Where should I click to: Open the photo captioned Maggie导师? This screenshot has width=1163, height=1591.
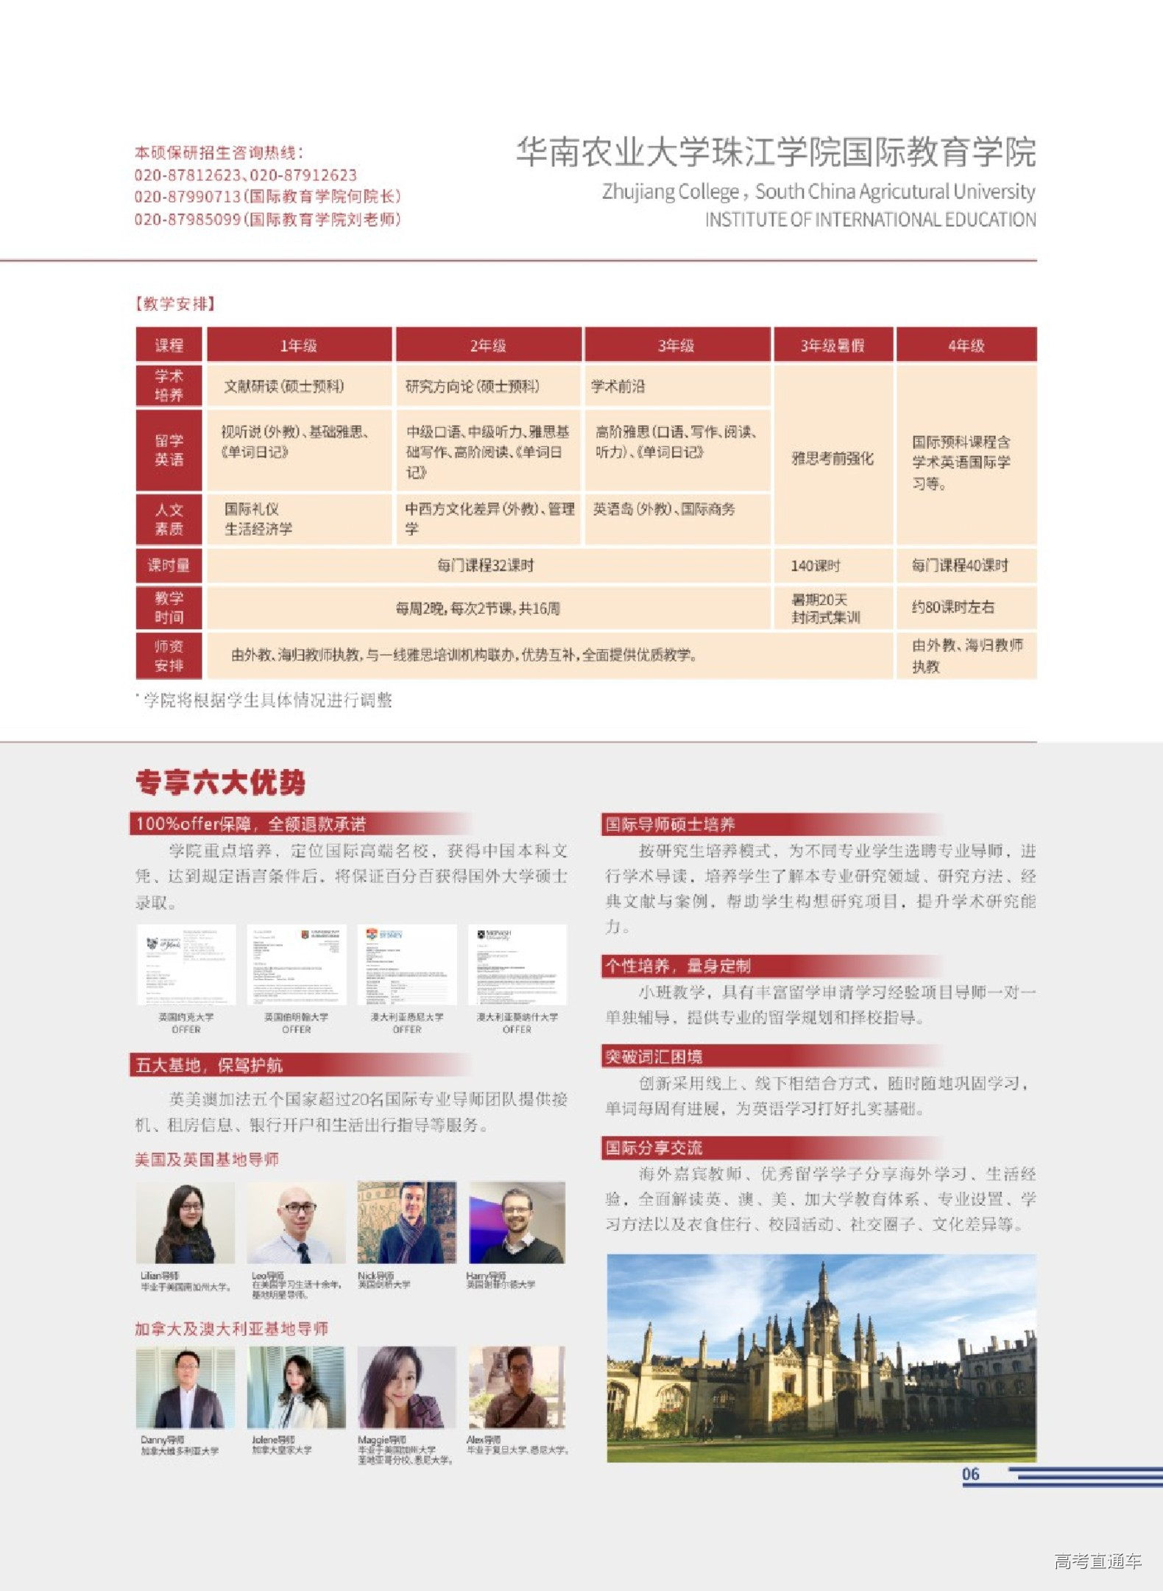tap(406, 1387)
